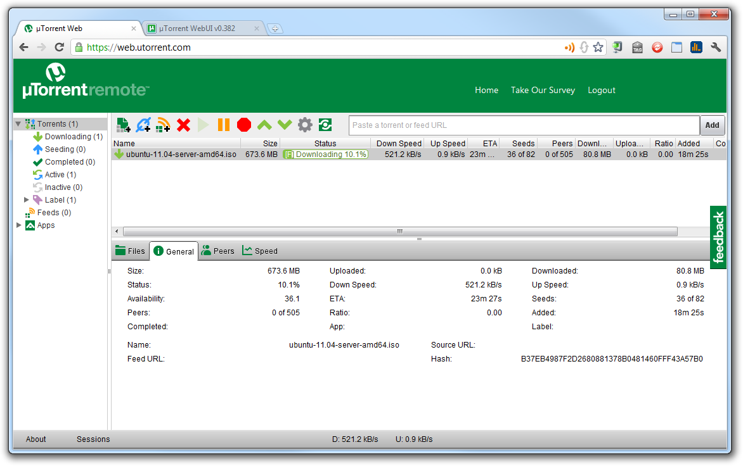Expand the Label tree node
743x466 pixels.
tap(27, 200)
